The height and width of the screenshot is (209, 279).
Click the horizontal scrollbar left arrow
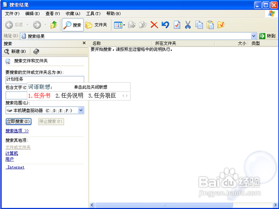pos(92,205)
